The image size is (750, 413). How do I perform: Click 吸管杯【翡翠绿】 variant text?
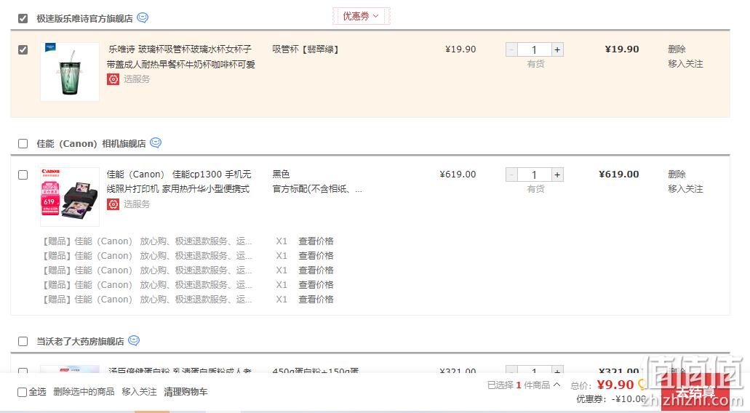(306, 49)
